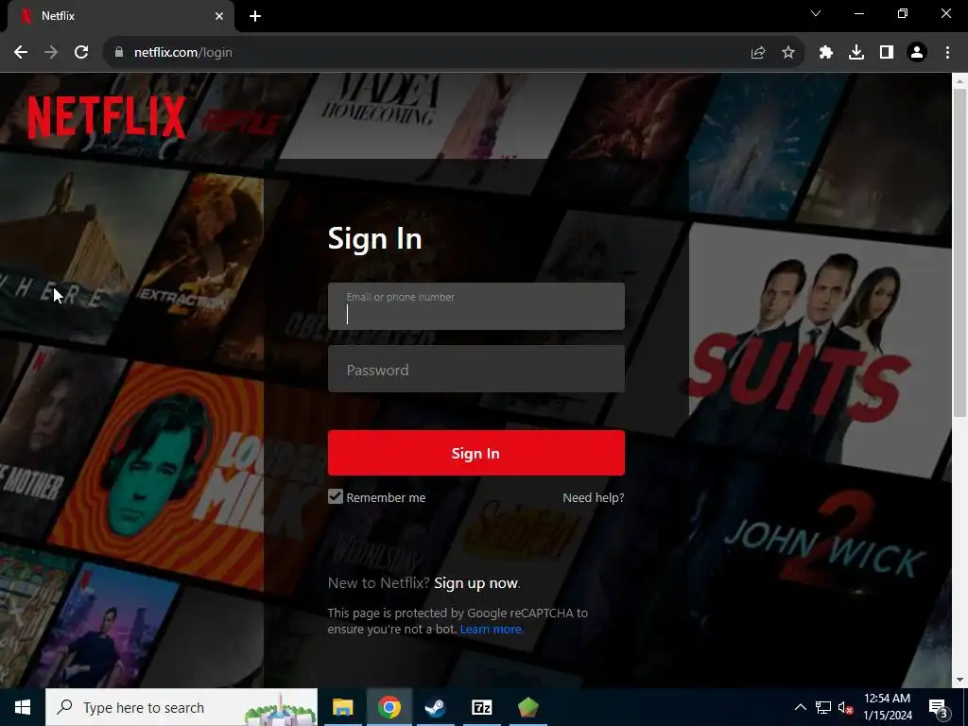Open Chrome downloads icon
This screenshot has height=726, width=968.
(856, 53)
